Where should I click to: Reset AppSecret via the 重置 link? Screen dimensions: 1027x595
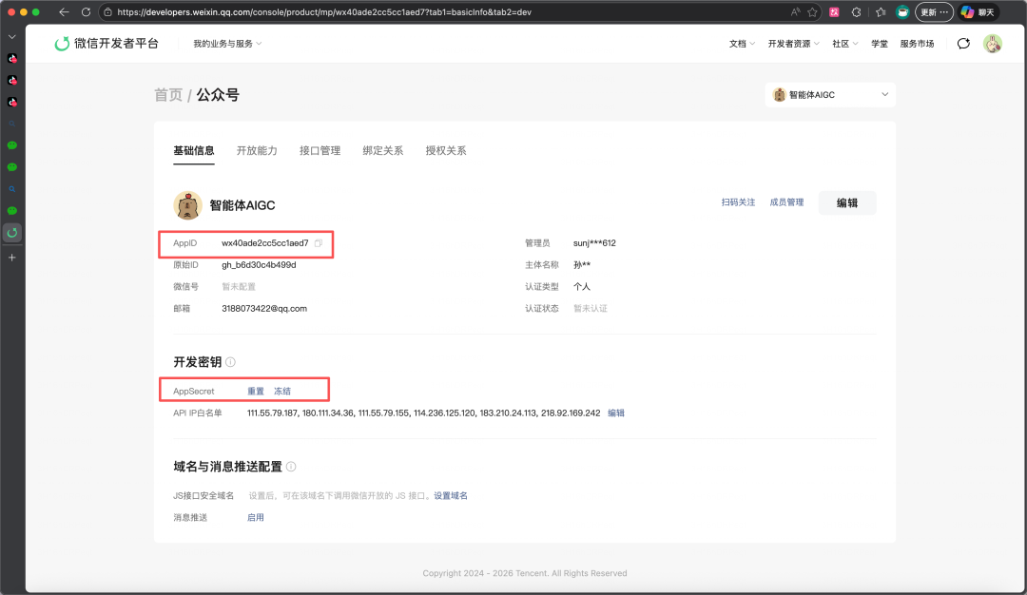coord(256,392)
